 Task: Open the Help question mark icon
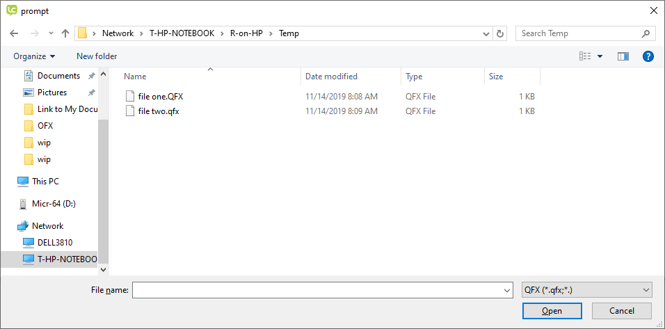(x=648, y=56)
